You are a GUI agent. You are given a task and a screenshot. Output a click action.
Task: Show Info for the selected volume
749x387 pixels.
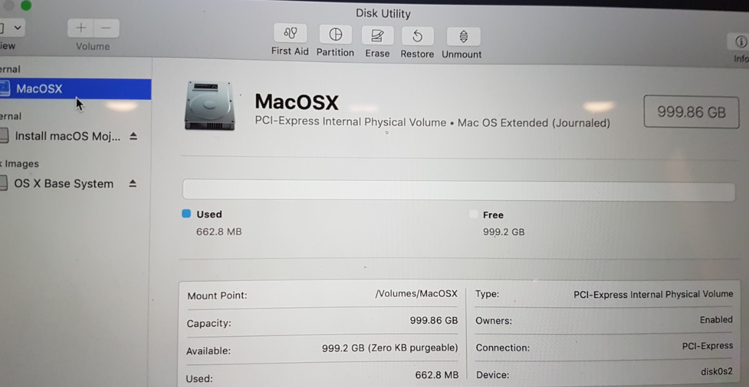(741, 42)
